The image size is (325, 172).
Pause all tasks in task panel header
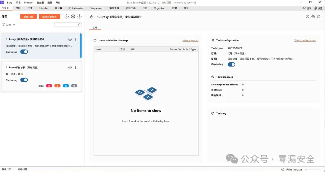point(67,16)
